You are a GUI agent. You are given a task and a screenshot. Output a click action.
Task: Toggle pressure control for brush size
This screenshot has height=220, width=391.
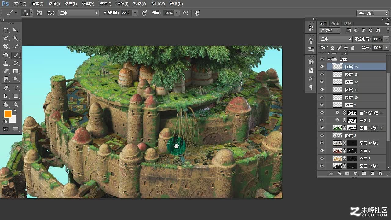coord(197,13)
